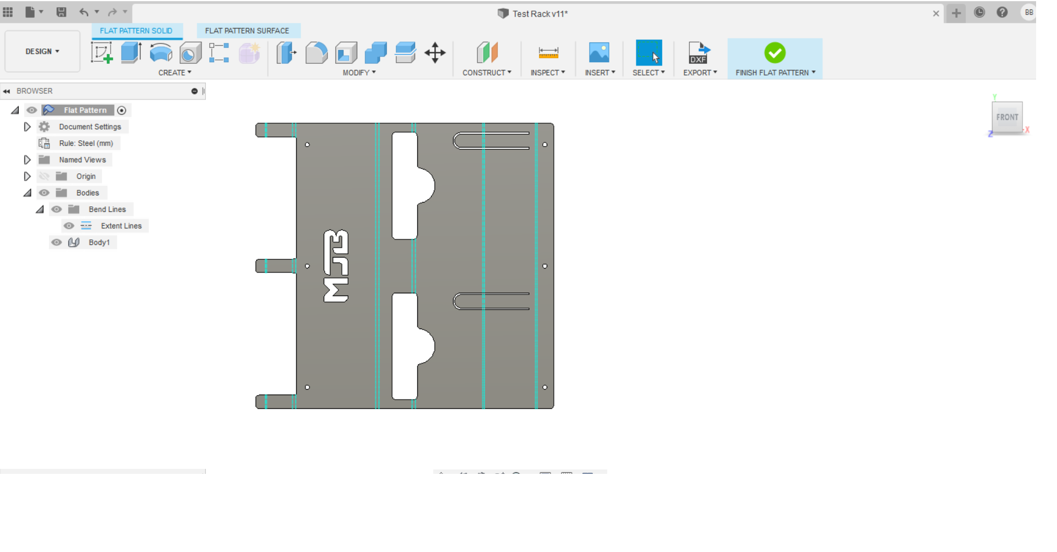Expand the Named Views folder
Screen dimensions: 1057x552
tap(27, 160)
